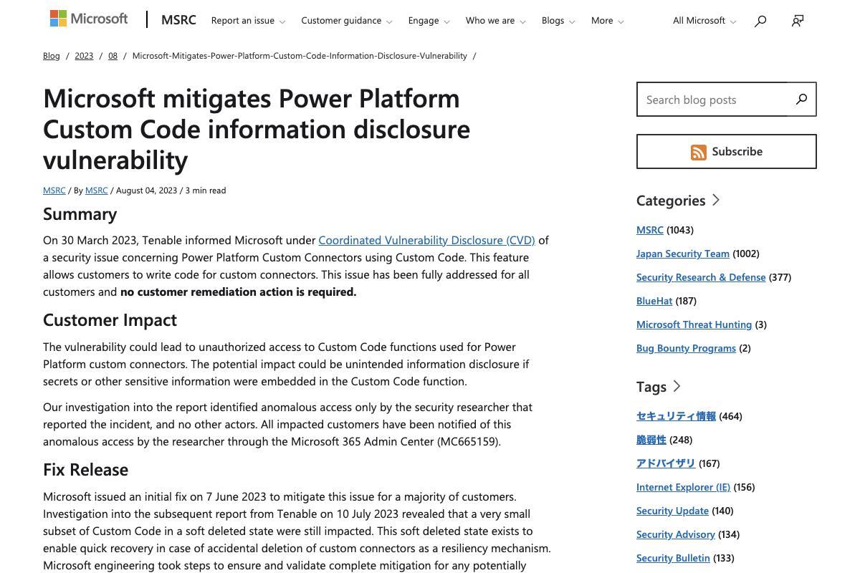Open the Customer guidance dropdown

pos(347,21)
